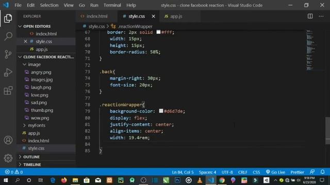330x185 pixels.
Task: Open angry.png in the file tree
Action: pos(41,72)
